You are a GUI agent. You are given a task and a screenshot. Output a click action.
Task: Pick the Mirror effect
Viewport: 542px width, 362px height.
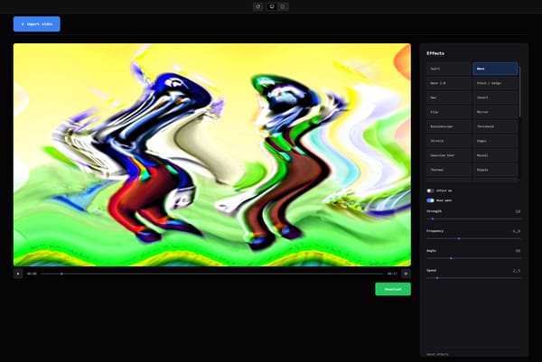point(495,112)
